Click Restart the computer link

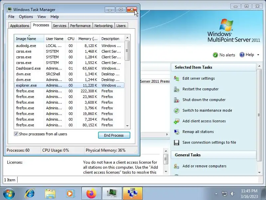pos(200,89)
